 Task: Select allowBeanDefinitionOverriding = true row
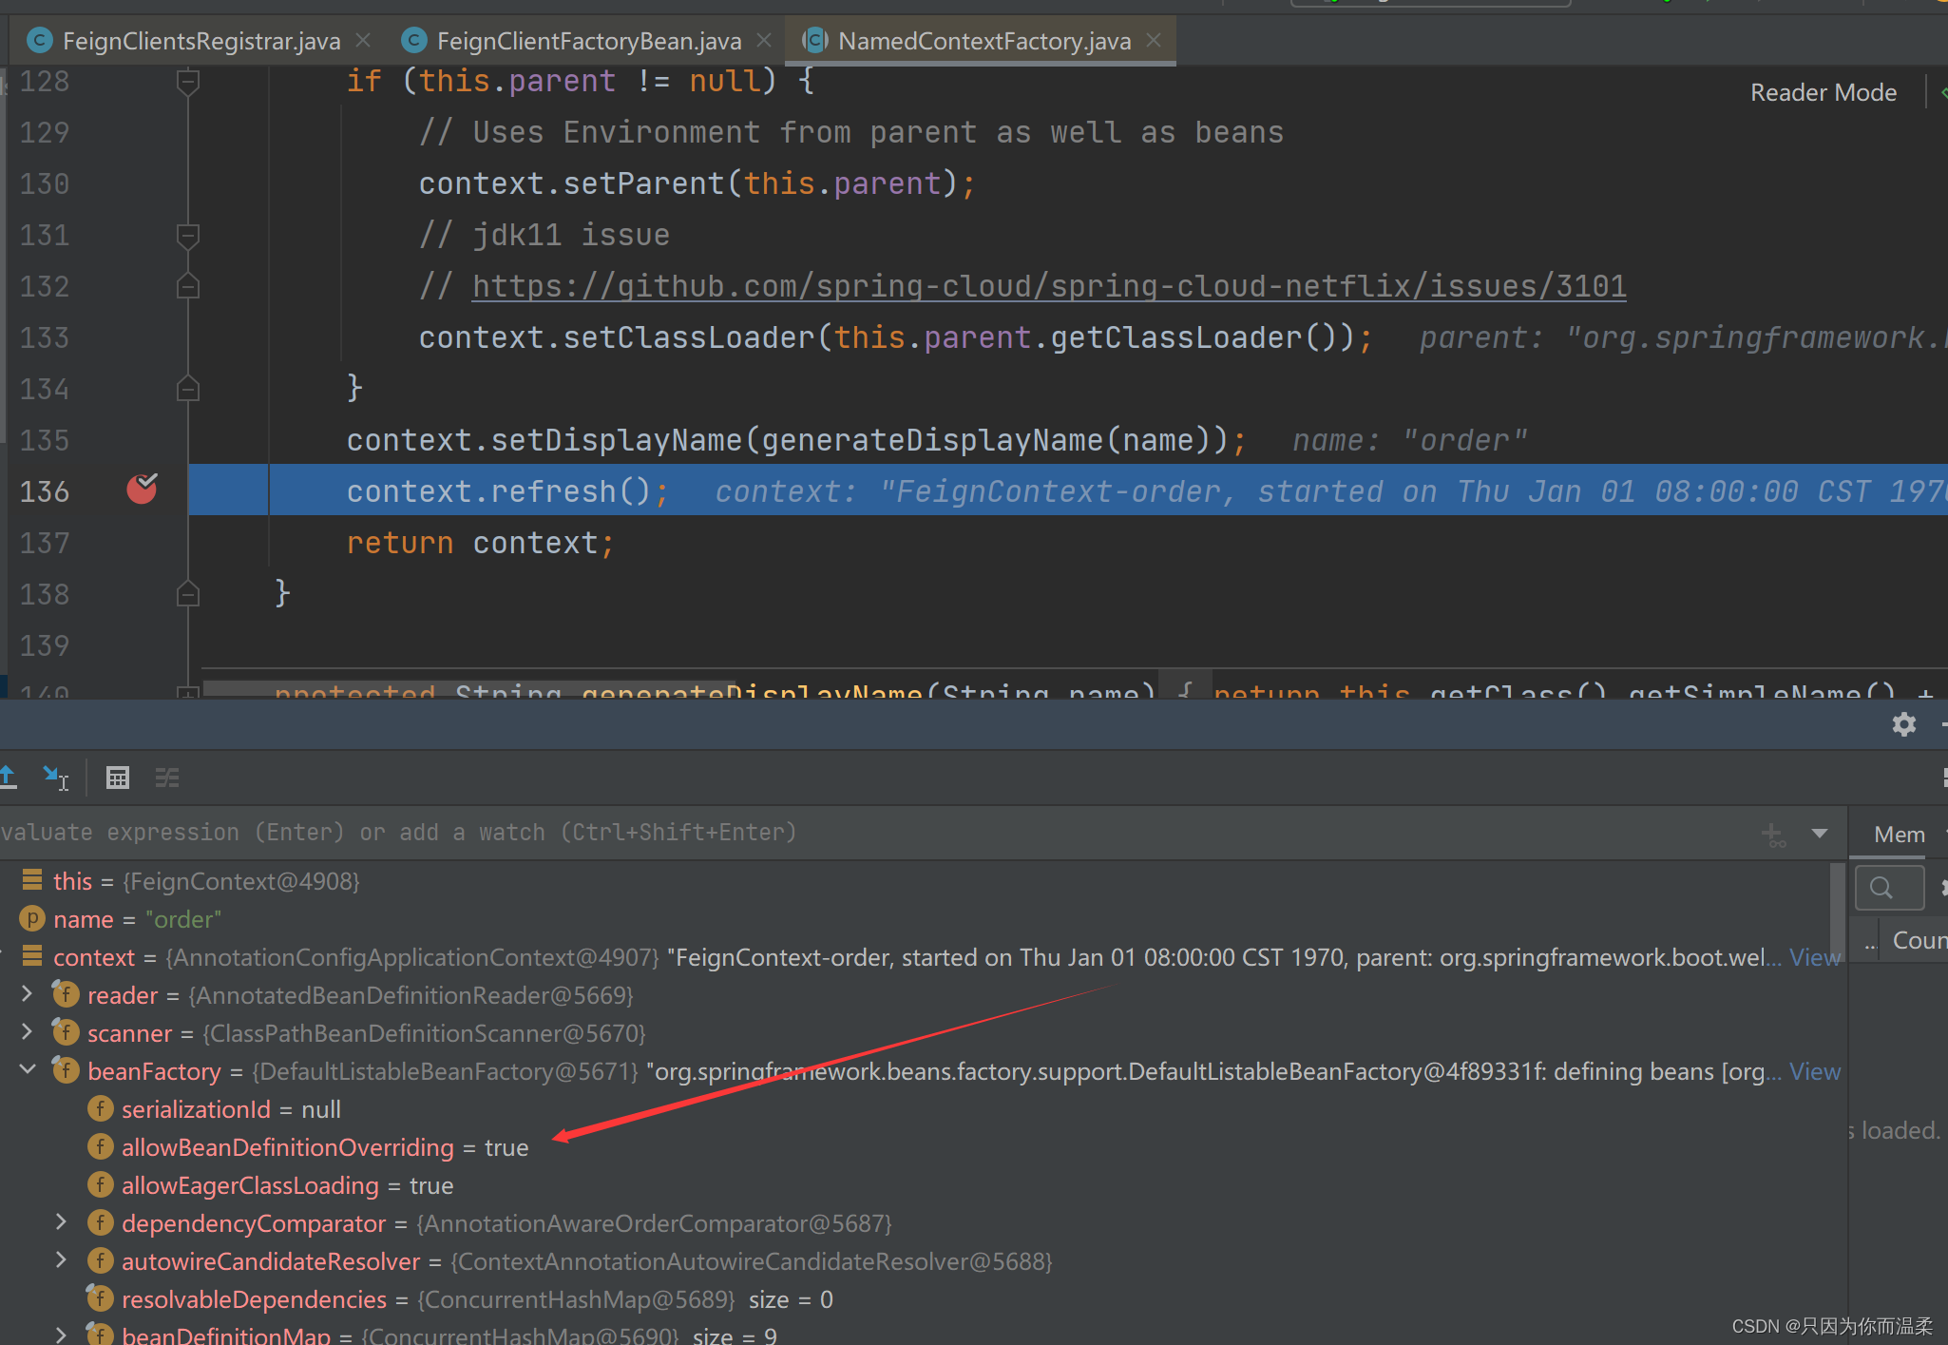(912, 1147)
